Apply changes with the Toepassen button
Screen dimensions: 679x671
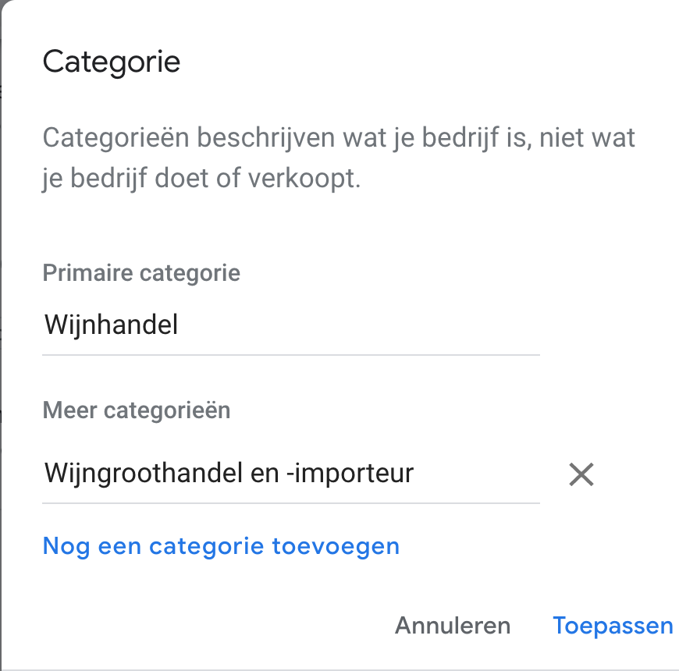click(x=613, y=625)
